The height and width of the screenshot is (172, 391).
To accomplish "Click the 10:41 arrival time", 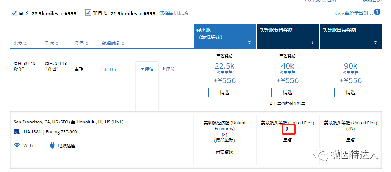I will click(x=52, y=69).
